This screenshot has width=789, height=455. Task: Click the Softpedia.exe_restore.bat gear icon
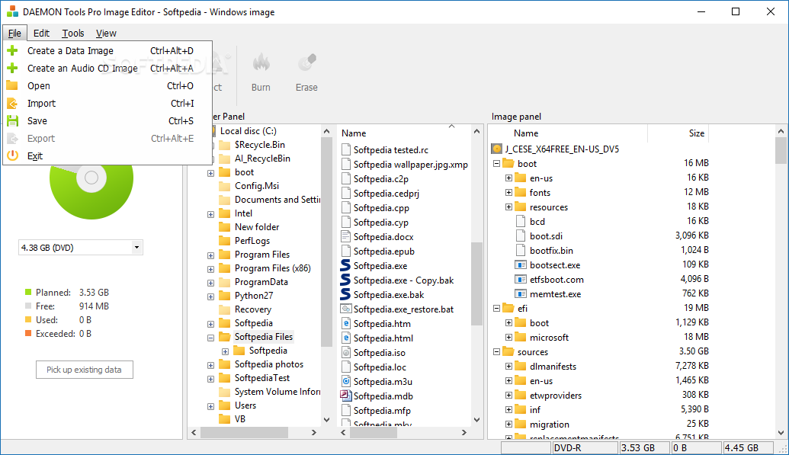[x=345, y=309]
